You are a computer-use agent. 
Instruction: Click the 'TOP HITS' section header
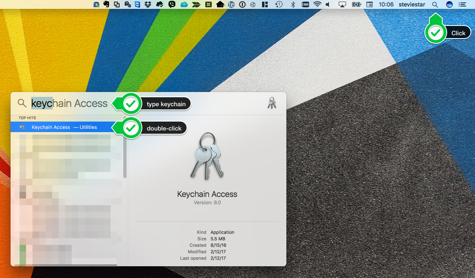pos(27,118)
